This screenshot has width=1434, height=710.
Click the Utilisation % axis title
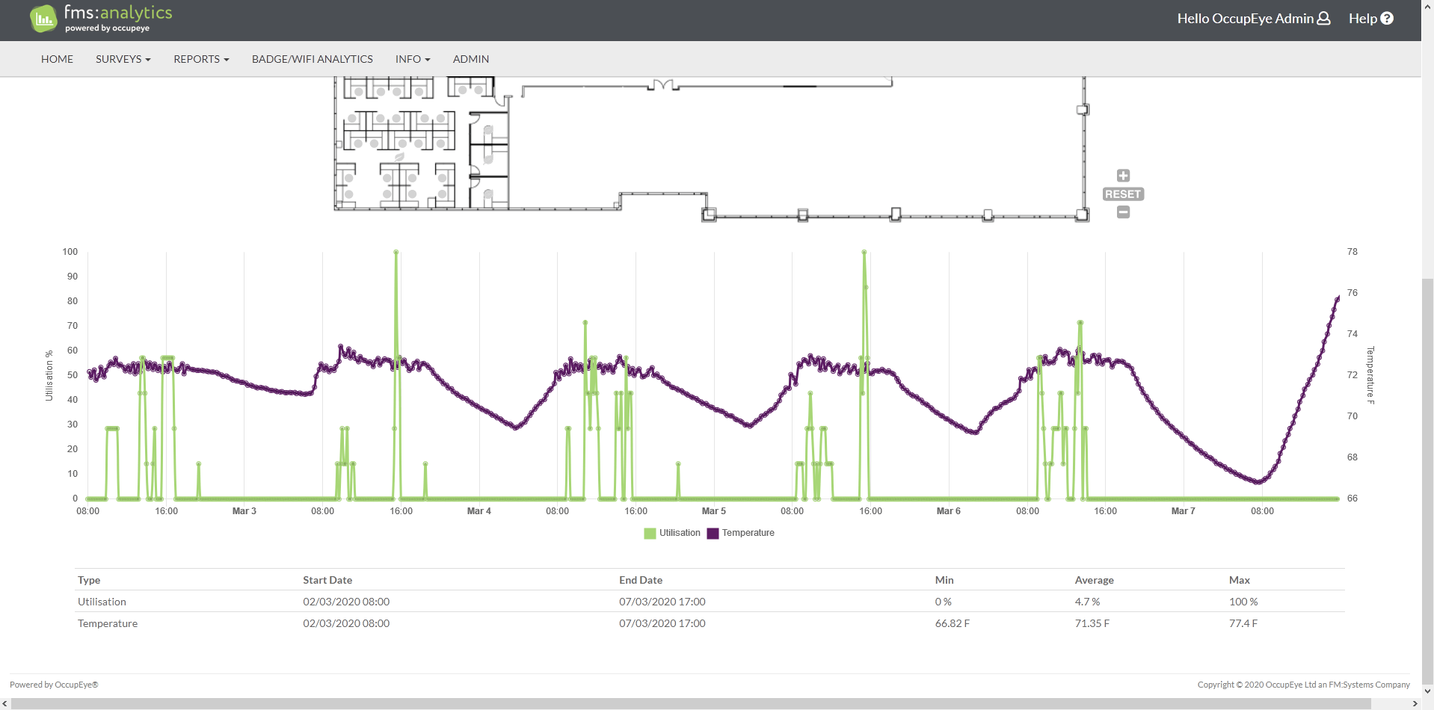pyautogui.click(x=49, y=376)
